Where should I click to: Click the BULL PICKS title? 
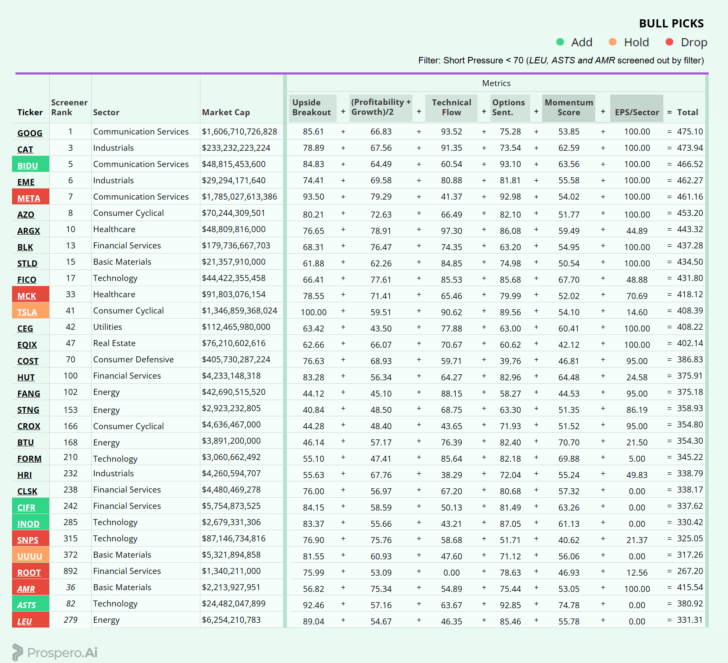pyautogui.click(x=671, y=24)
